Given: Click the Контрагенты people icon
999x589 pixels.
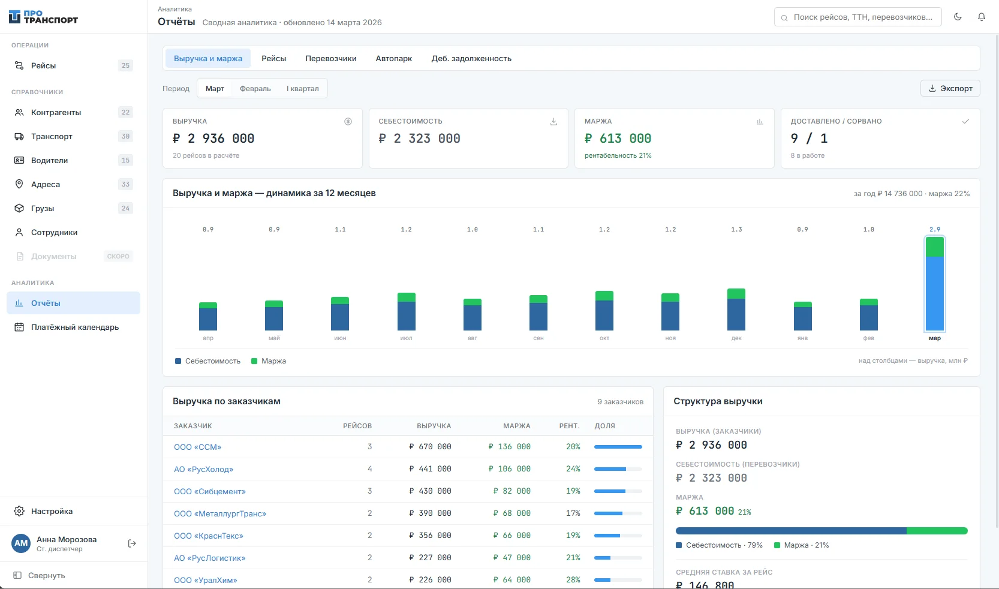Looking at the screenshot, I should click(19, 112).
